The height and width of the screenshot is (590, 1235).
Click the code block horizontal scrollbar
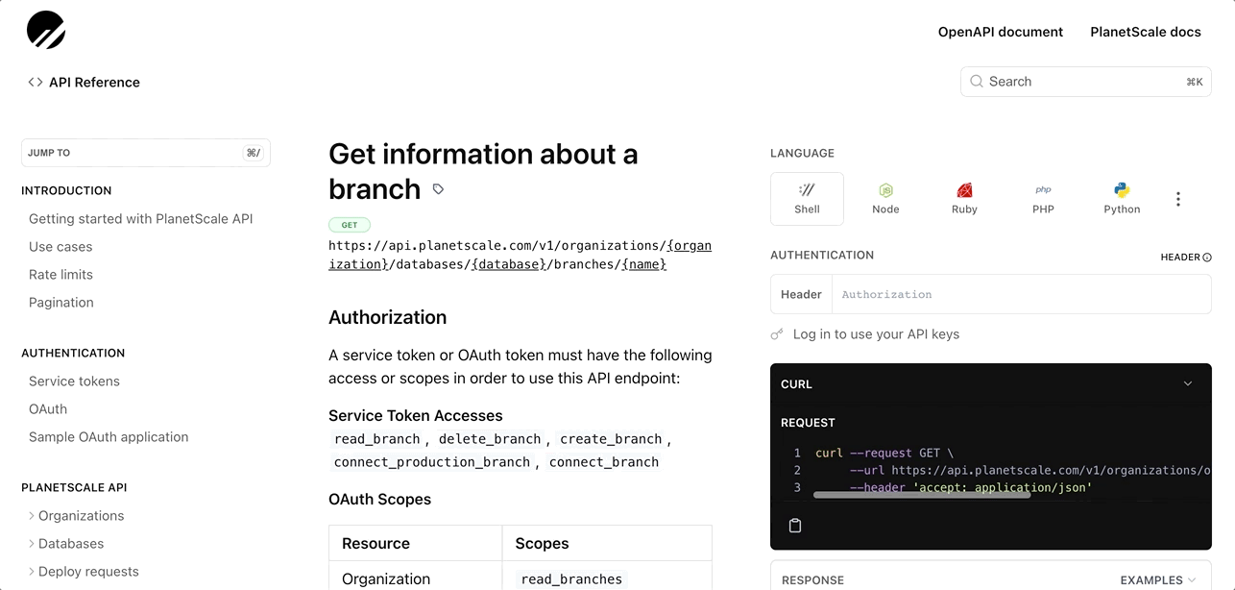pyautogui.click(x=922, y=495)
